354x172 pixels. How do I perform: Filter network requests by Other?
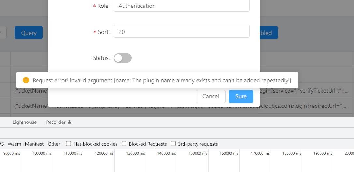(54, 144)
